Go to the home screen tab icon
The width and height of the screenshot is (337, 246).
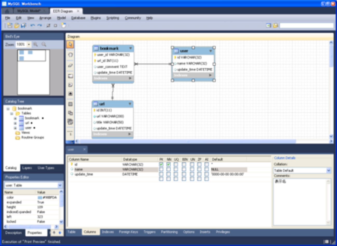pos(7,11)
